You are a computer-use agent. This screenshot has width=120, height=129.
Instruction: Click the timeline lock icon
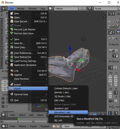58,126
